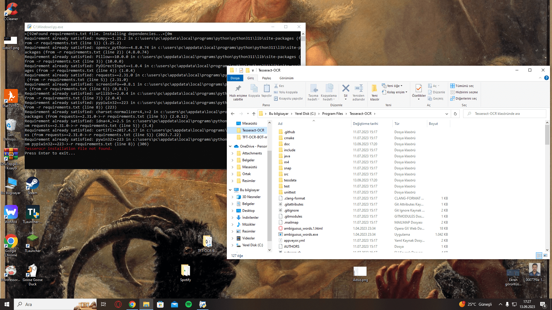Open the Kopyalama hedefi dropdown
Viewport: 552px width, 310px height.
(x=329, y=98)
